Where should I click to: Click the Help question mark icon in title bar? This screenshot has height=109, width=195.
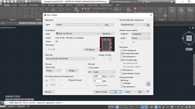click(x=172, y=2)
